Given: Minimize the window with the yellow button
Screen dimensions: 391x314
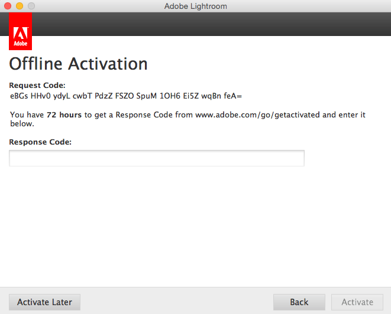Looking at the screenshot, I should (20, 6).
